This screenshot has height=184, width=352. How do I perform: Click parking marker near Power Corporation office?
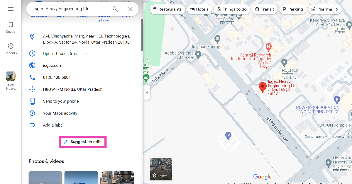(337, 100)
